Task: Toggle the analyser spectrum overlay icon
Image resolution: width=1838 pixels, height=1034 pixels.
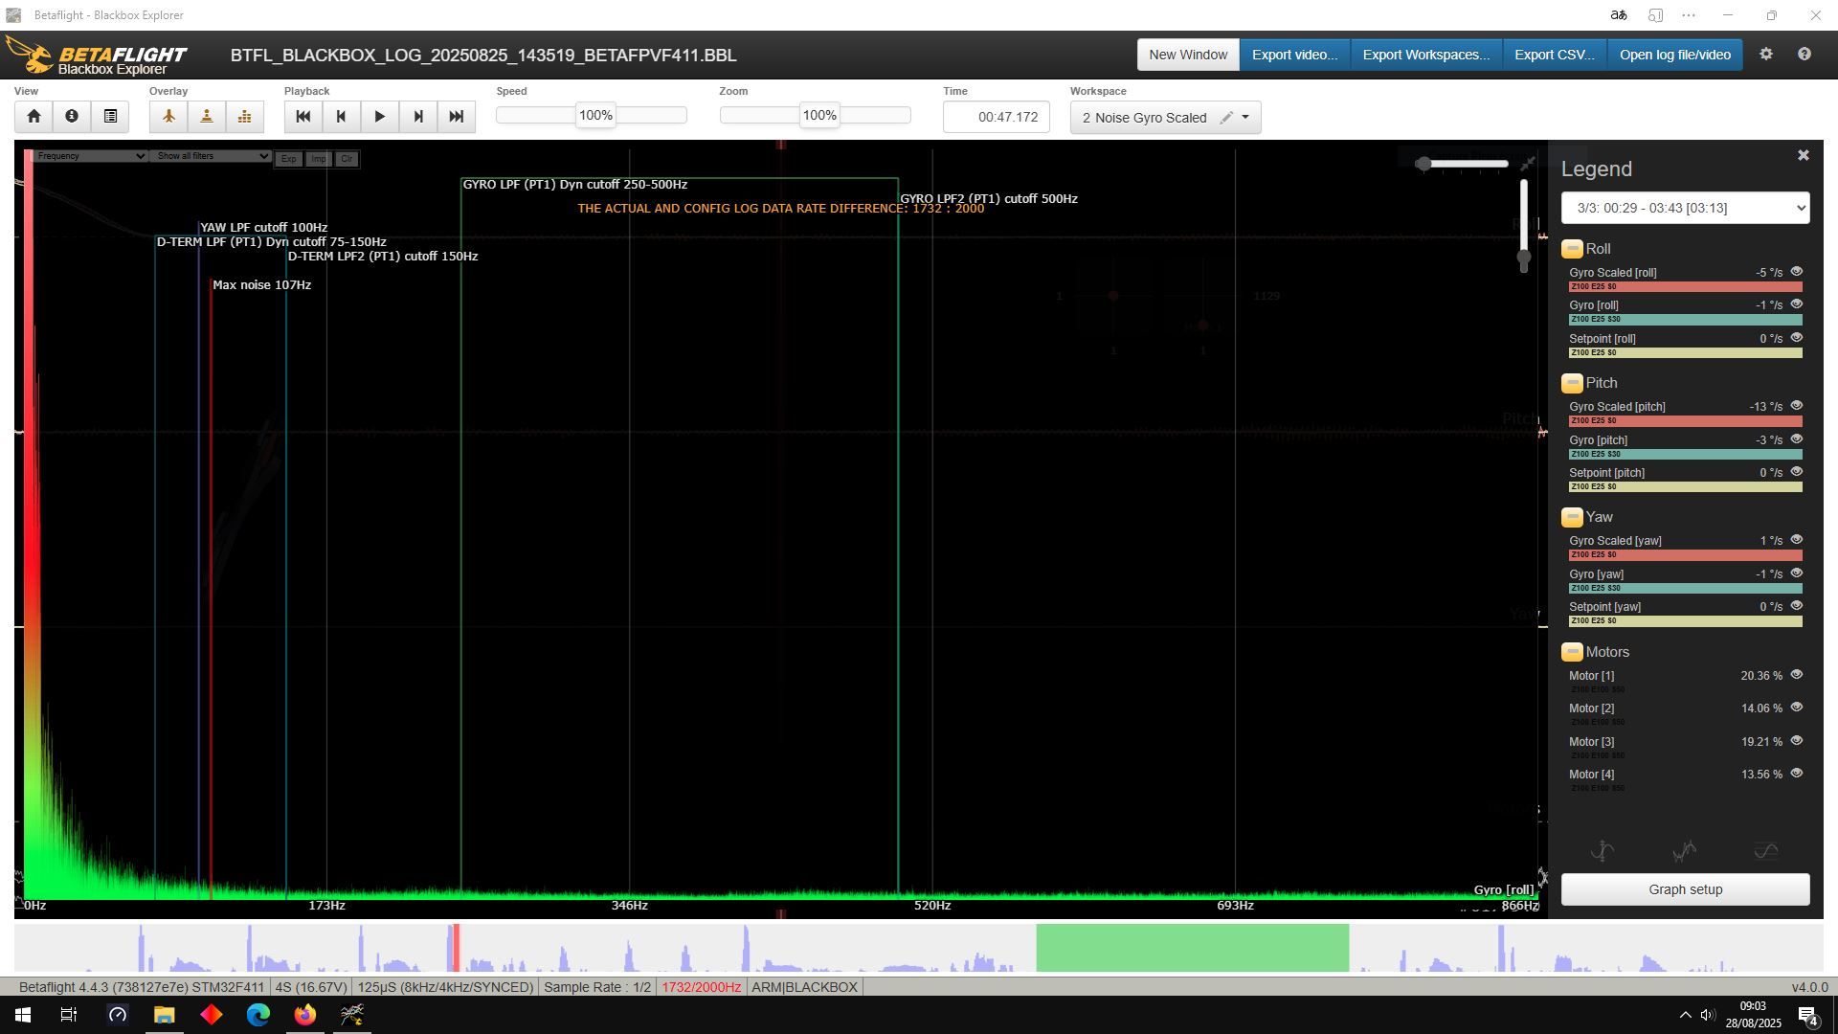Action: tap(245, 117)
